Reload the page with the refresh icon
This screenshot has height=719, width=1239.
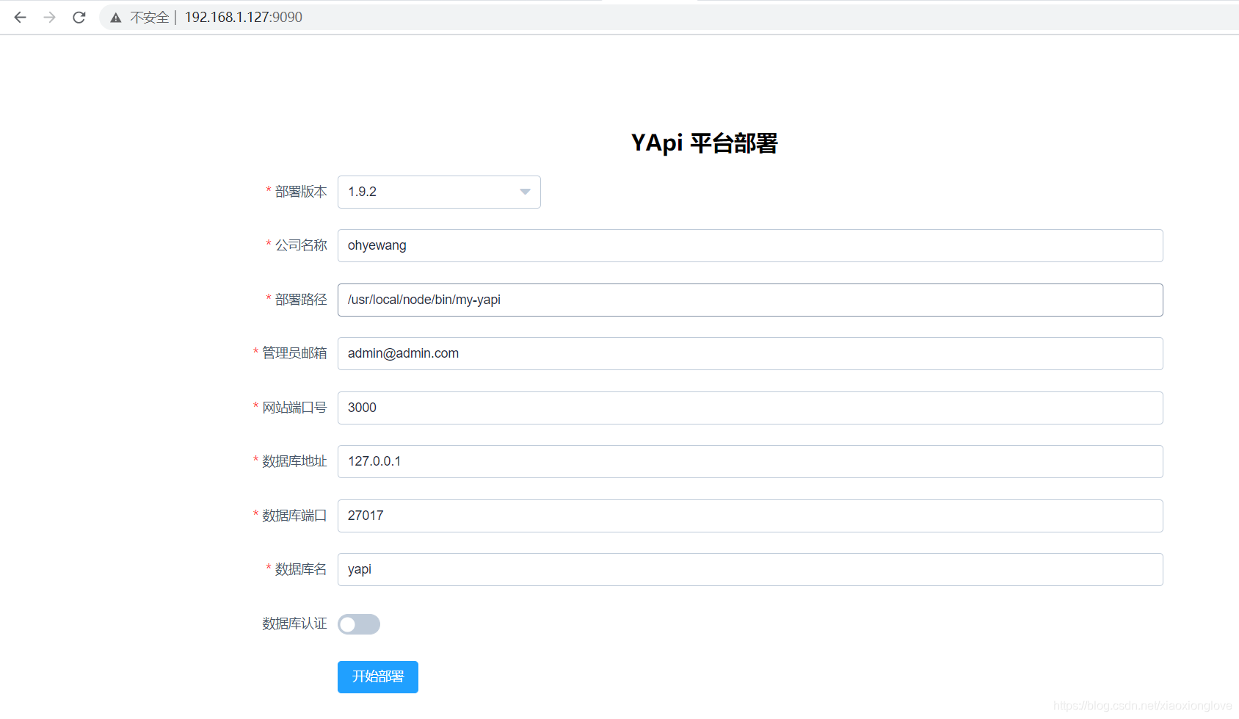point(79,17)
